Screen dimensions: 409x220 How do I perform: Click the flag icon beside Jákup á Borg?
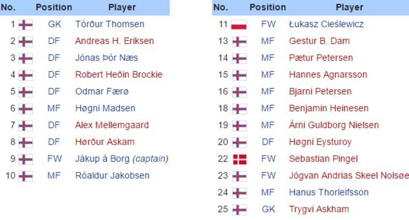point(25,159)
